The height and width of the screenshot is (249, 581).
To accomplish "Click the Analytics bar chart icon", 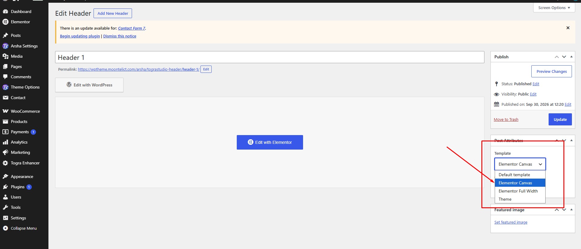I will 5,142.
